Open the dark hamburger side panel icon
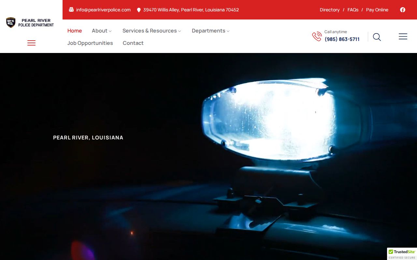The width and height of the screenshot is (417, 260). click(x=403, y=37)
